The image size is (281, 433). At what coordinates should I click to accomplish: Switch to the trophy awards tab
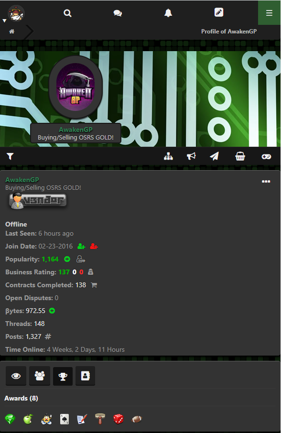point(63,376)
